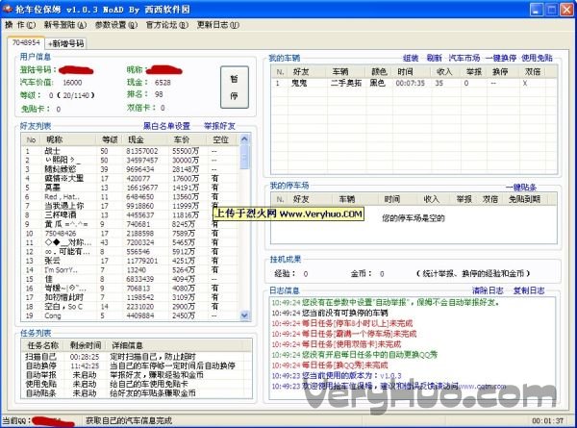577x428 pixels.
Task: Open the 黑白名单设置 link
Action: coord(166,126)
